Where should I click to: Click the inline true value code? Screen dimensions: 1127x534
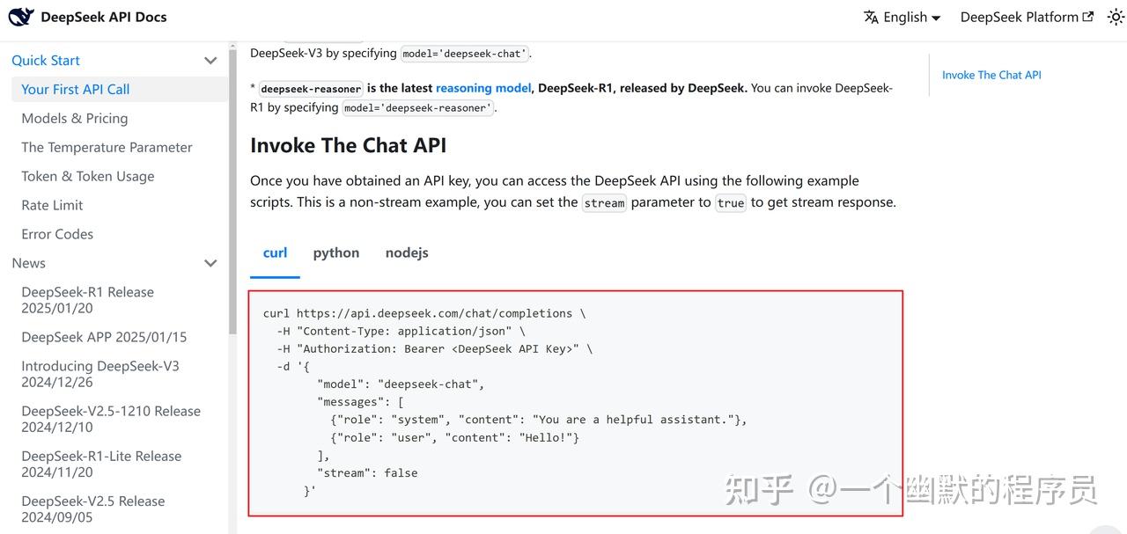(x=731, y=203)
